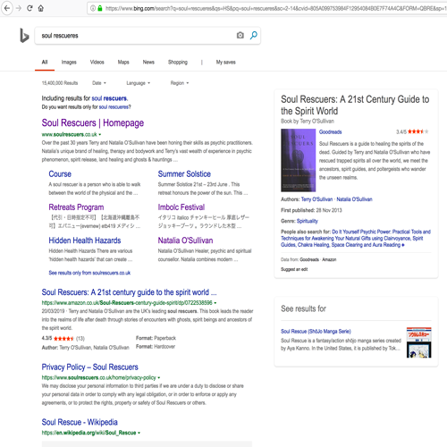Click the site info icon in address bar
This screenshot has width=447, height=447.
93,8
